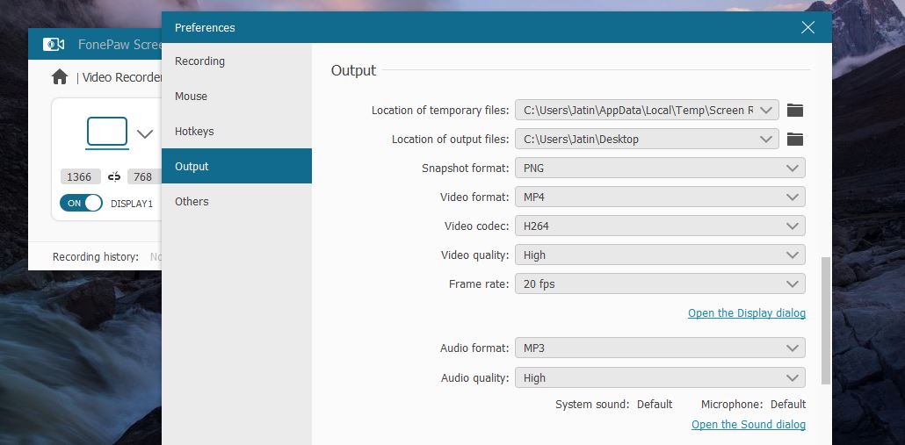
Task: Toggle the DISPLAY1 switch off
Action: (x=81, y=203)
